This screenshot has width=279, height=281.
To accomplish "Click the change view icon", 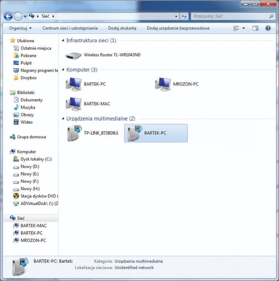I will coord(236,28).
